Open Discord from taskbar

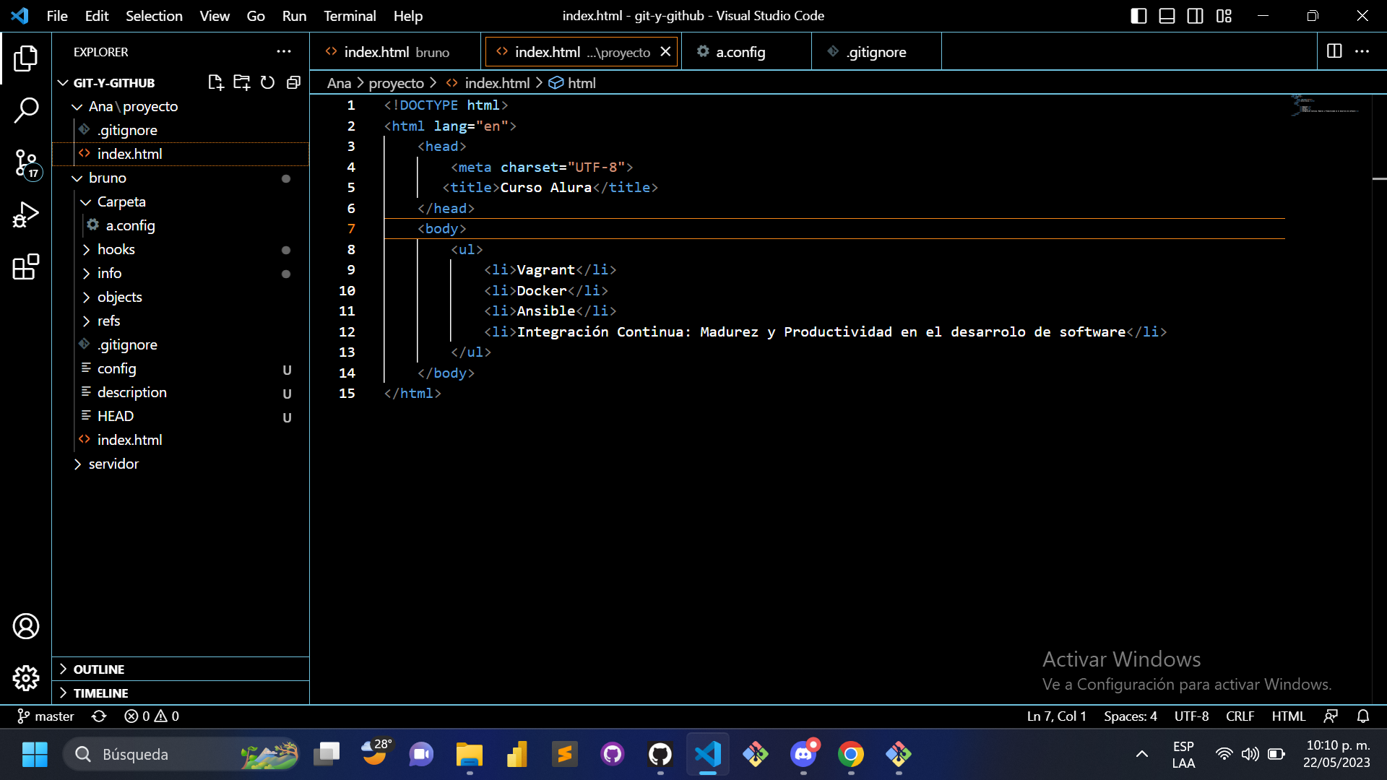803,755
